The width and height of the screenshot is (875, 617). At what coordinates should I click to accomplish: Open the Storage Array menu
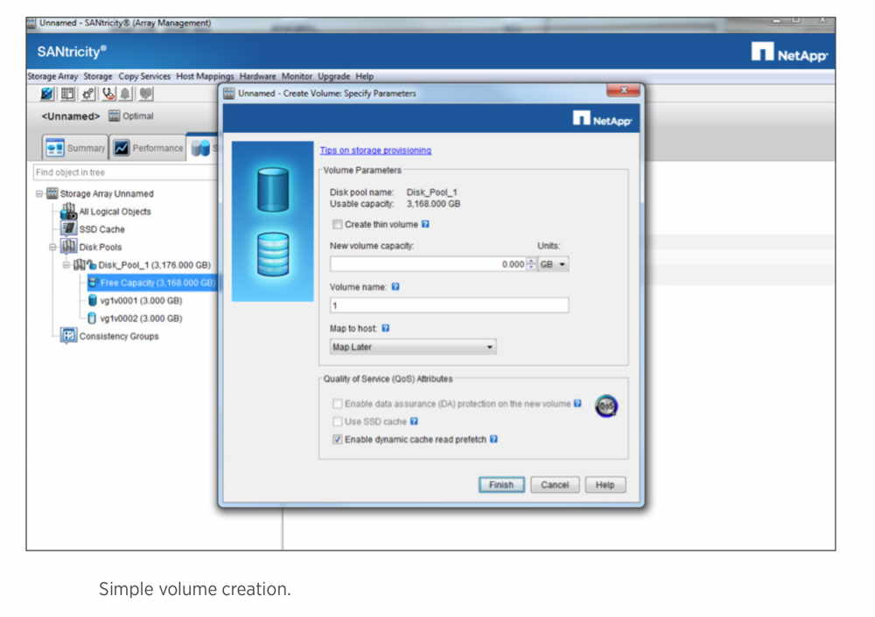point(52,76)
